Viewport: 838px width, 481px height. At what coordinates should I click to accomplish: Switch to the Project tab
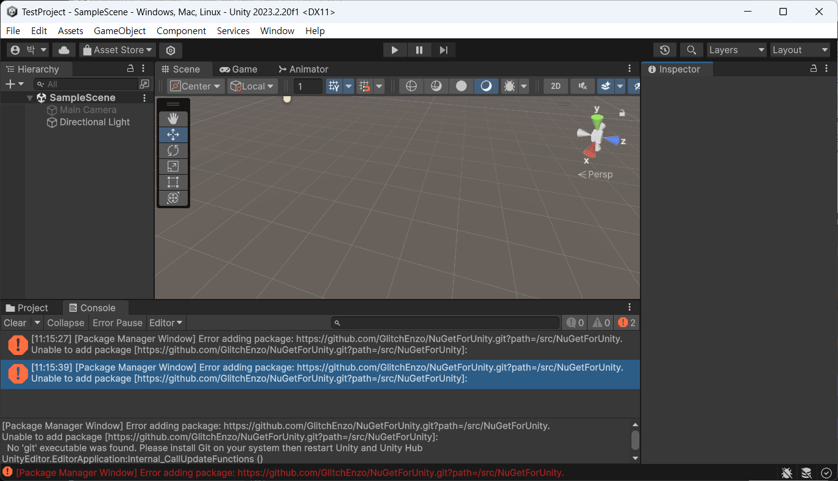point(27,308)
